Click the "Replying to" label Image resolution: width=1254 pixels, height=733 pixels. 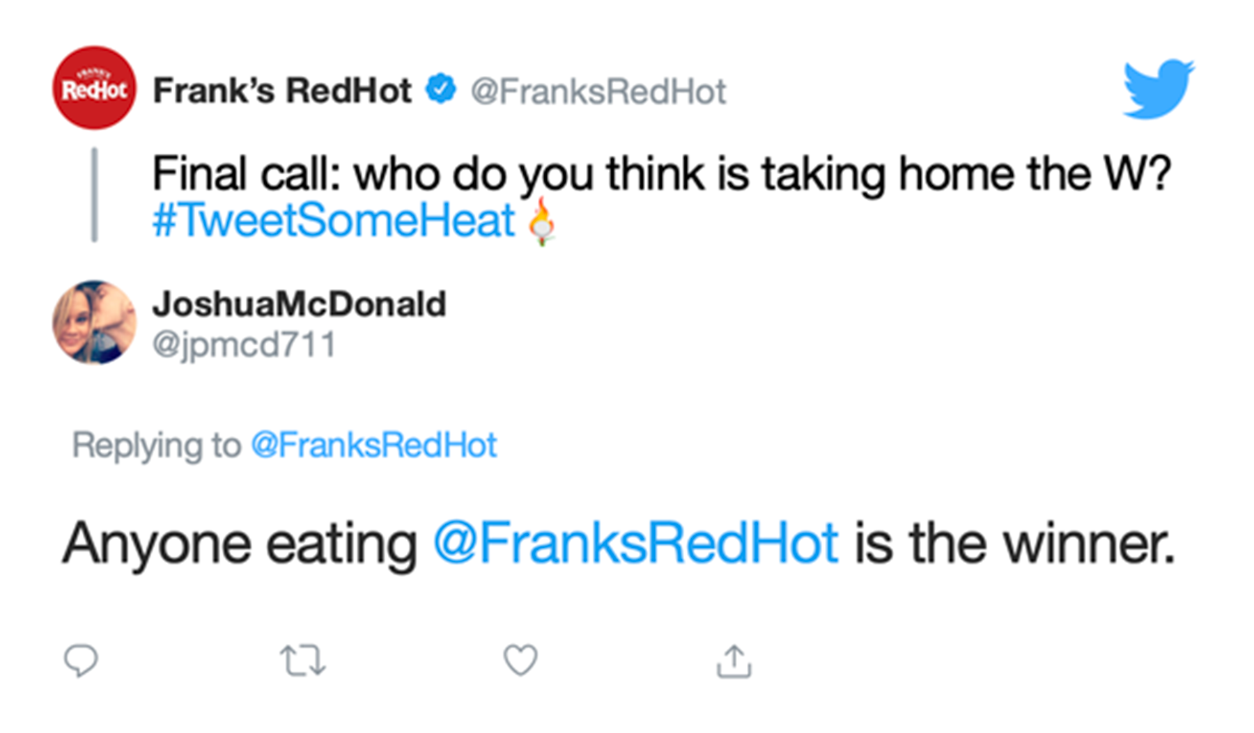(157, 446)
